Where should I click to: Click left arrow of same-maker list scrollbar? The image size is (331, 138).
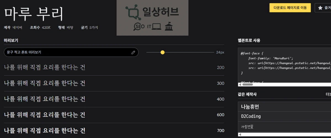[x=240, y=134]
